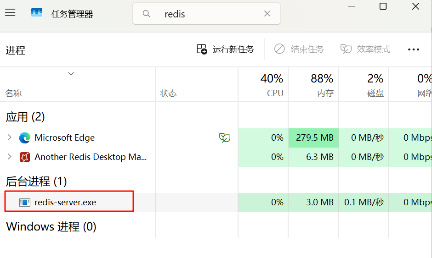Image resolution: width=432 pixels, height=258 pixels.
Task: Click Background processes (1) group header
Action: tap(36, 181)
